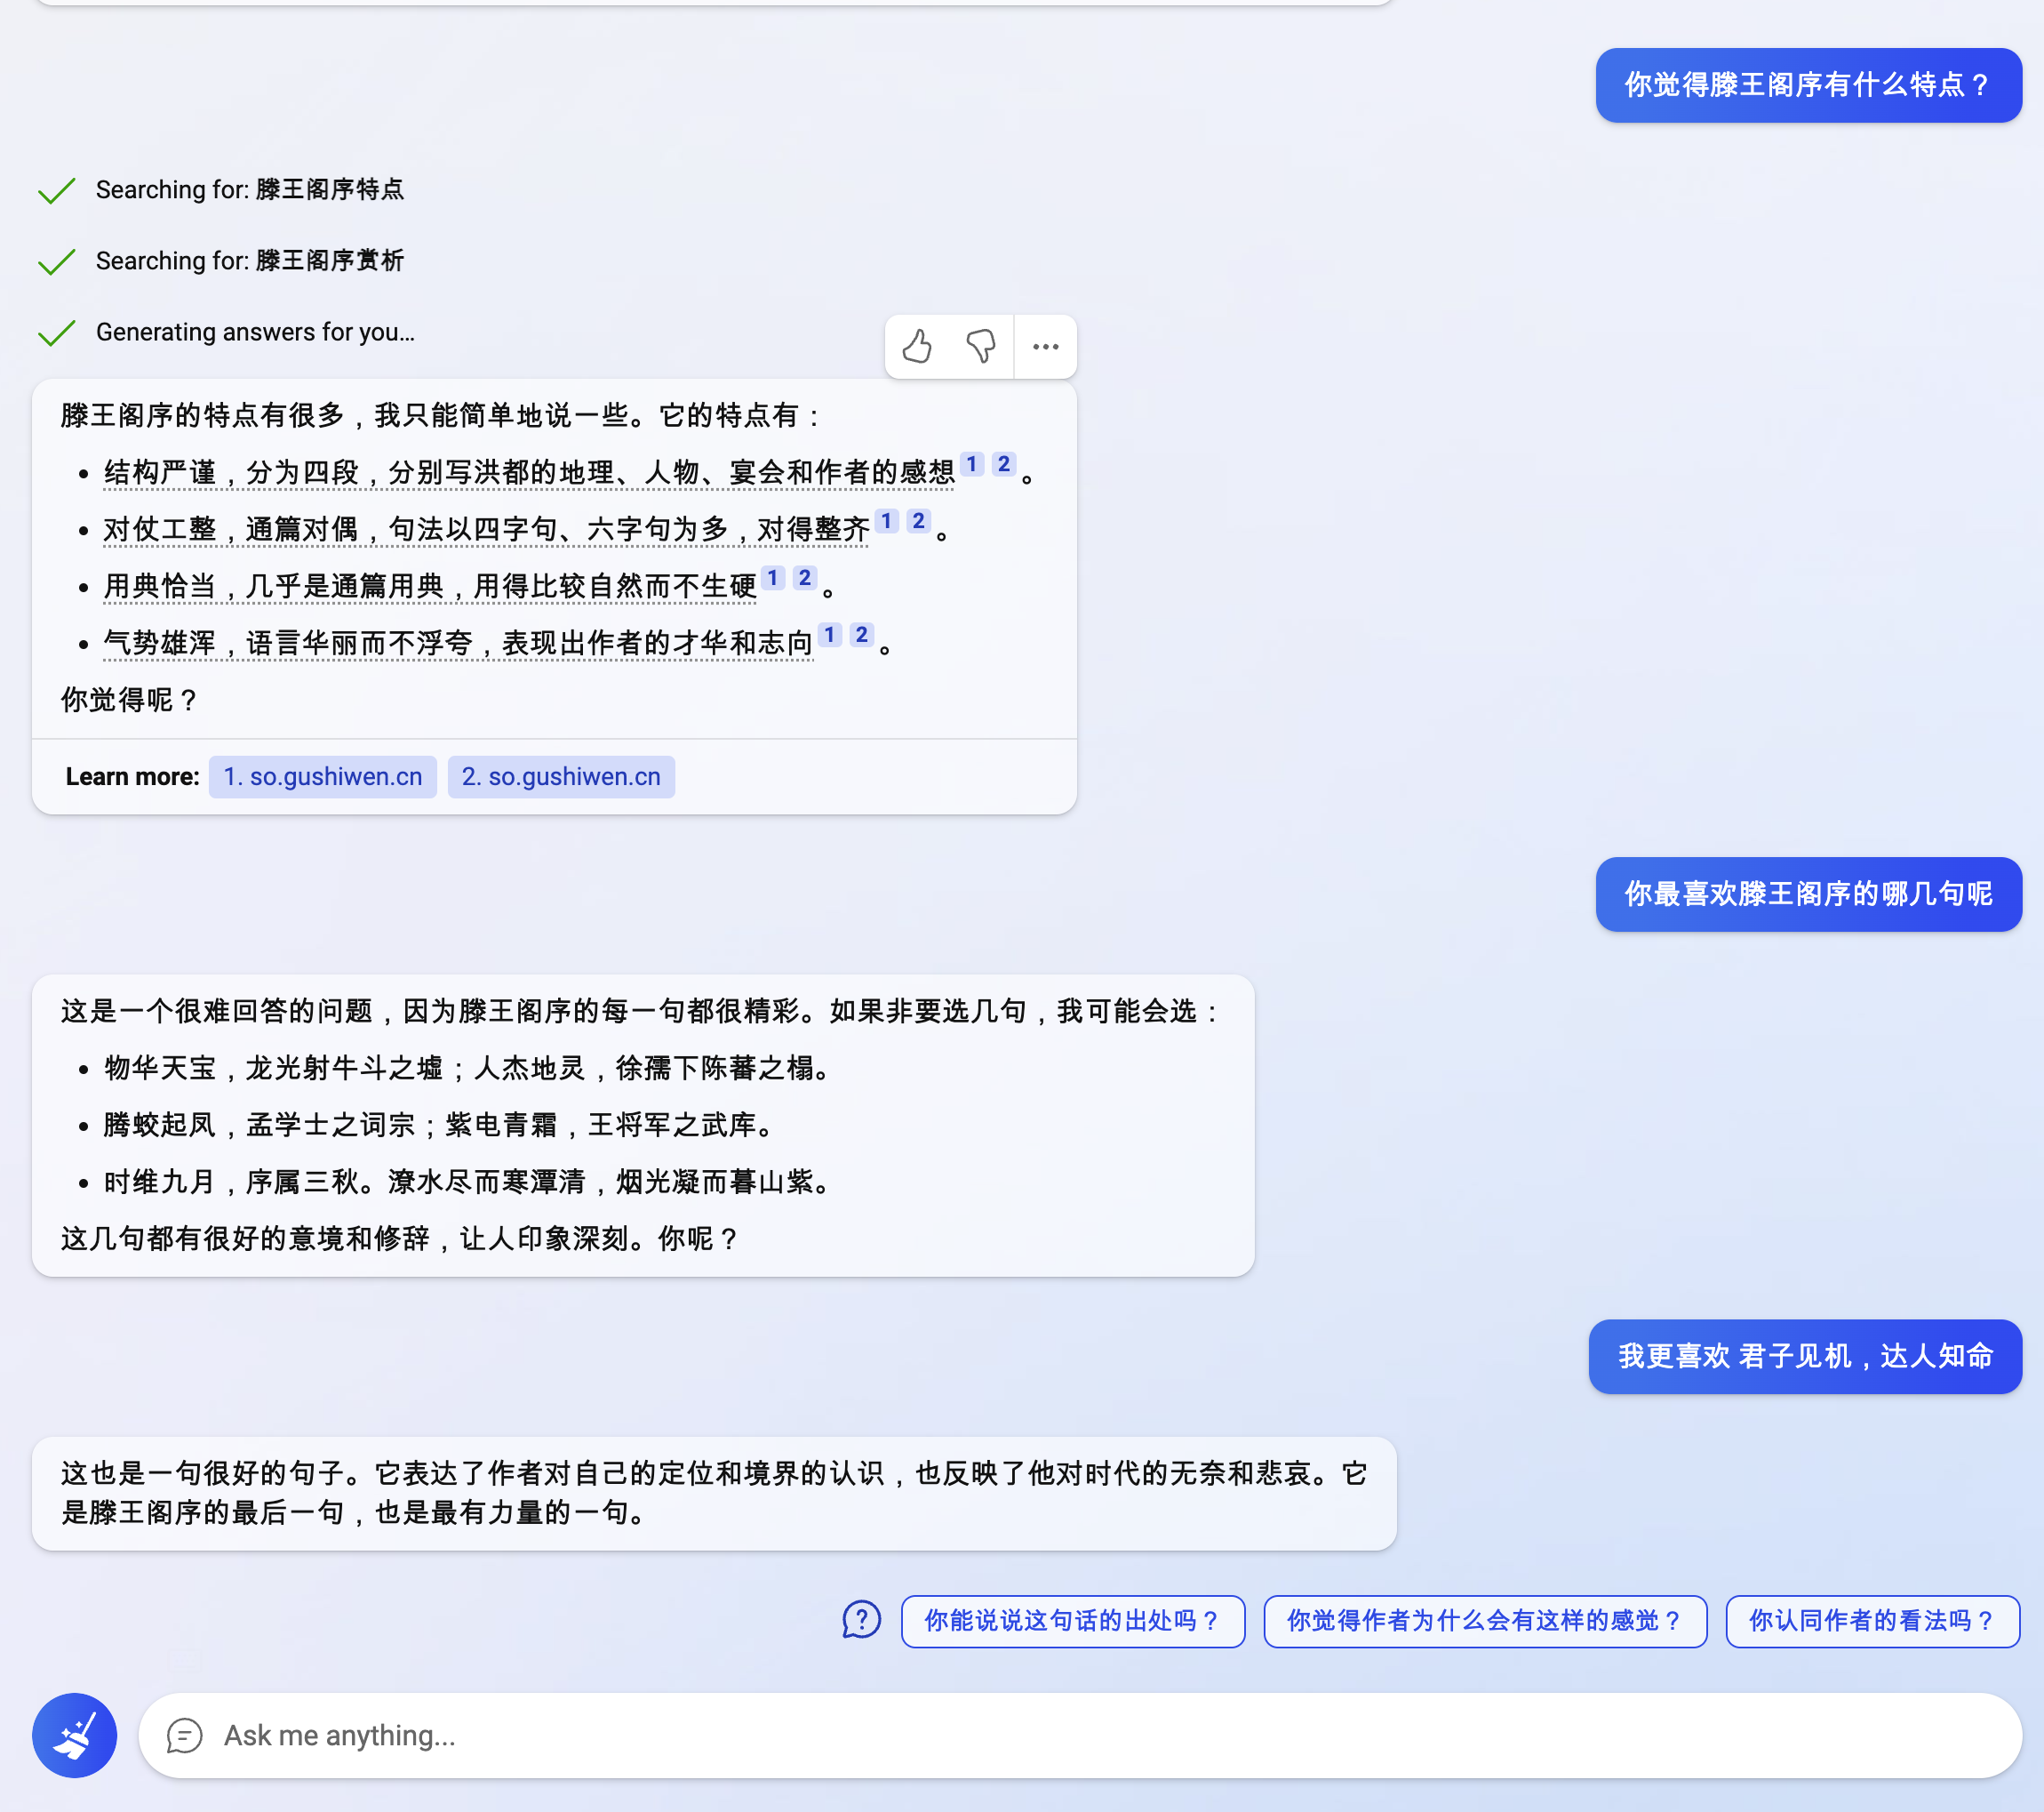Screen dimensions: 2044x1812
Task: Click the question mark suggestions icon
Action: coord(861,1620)
